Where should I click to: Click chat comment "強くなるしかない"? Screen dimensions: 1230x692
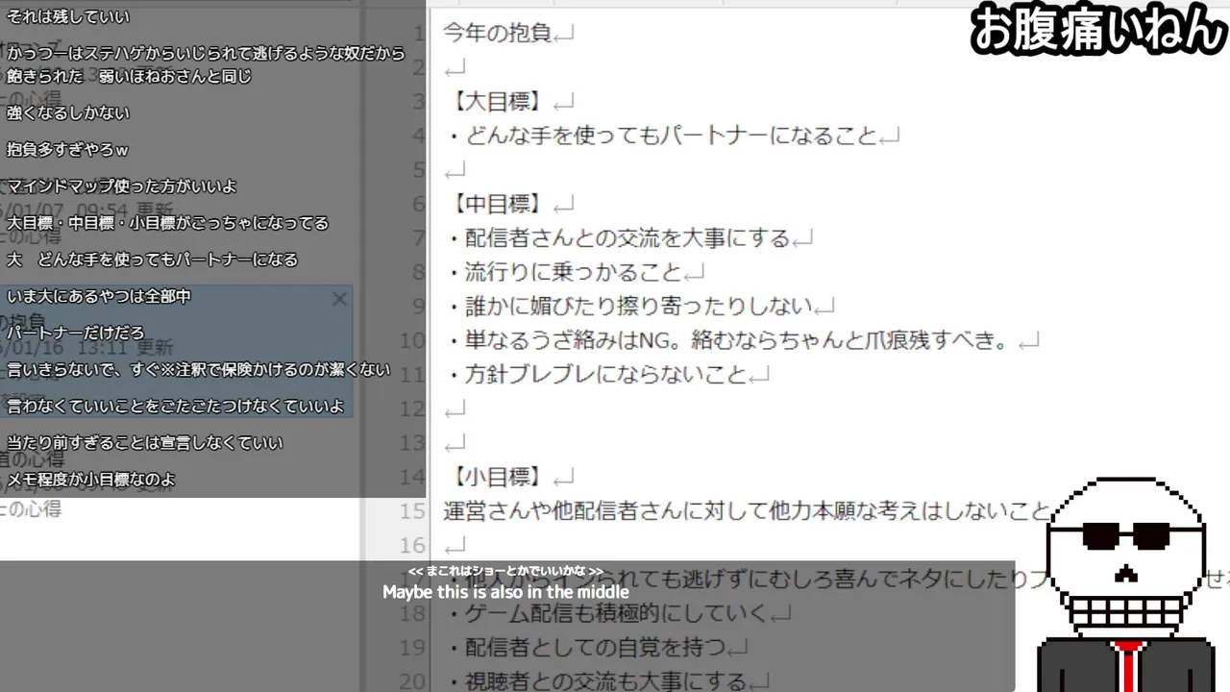67,112
